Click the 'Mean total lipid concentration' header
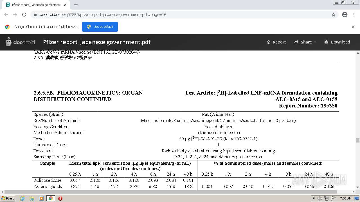 [130, 163]
